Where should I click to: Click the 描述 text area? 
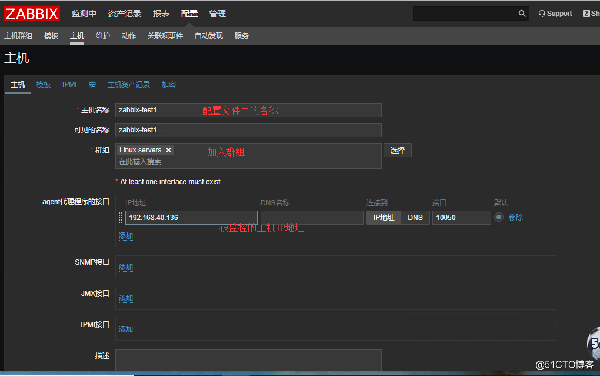pos(248,360)
